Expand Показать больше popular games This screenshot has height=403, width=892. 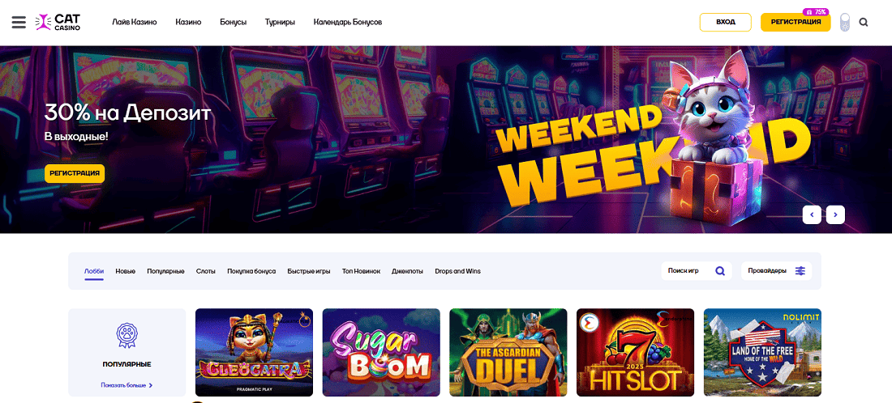pos(127,385)
